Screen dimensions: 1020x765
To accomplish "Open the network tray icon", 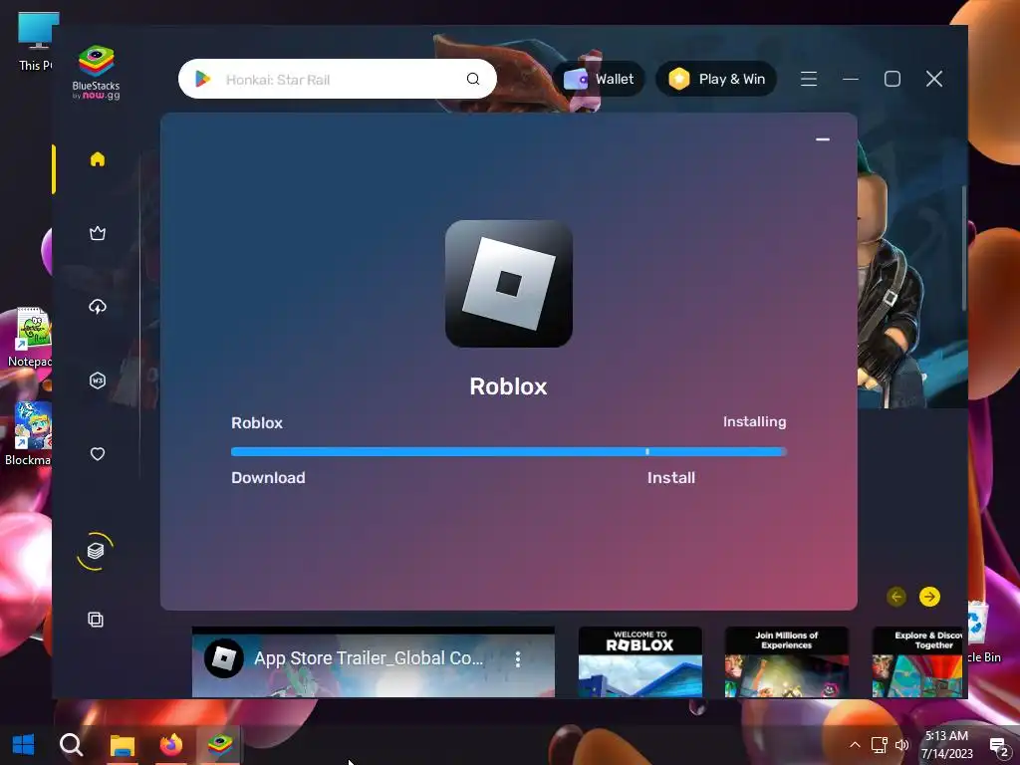I will point(879,745).
